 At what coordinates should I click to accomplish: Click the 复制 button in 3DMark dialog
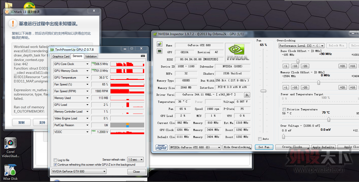(21, 123)
